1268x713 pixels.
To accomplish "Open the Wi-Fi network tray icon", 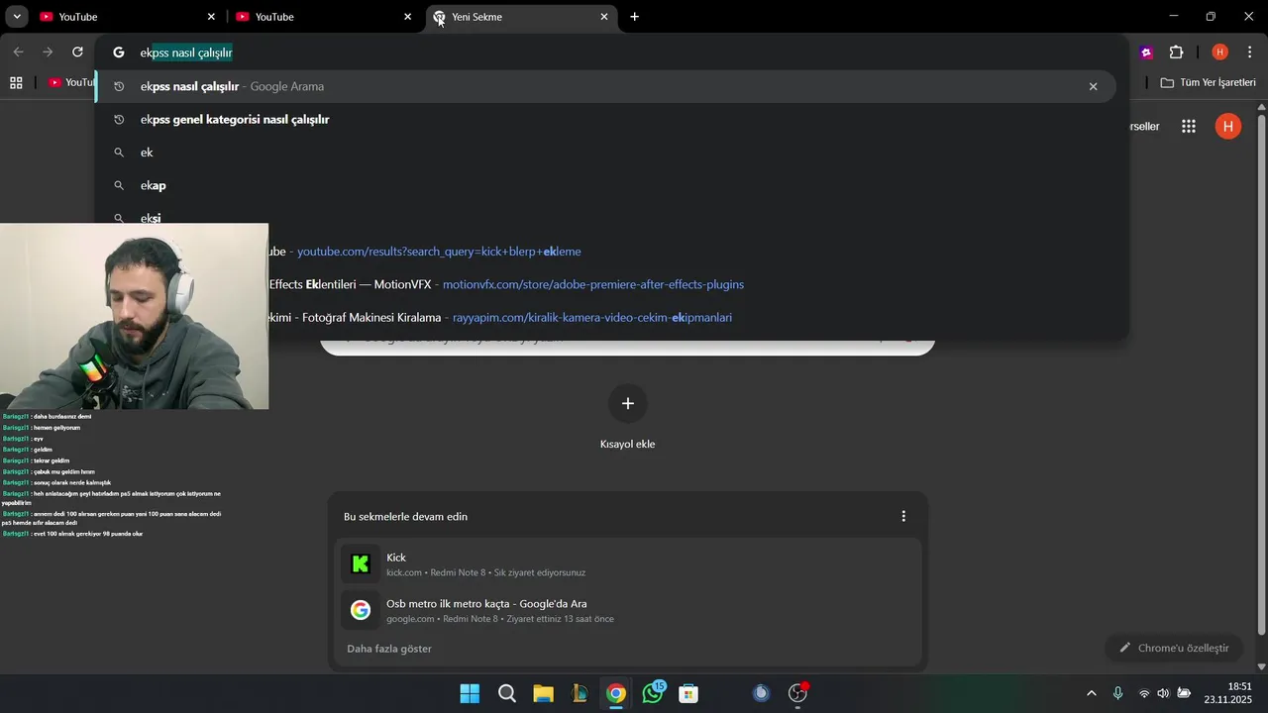I will pos(1144,693).
